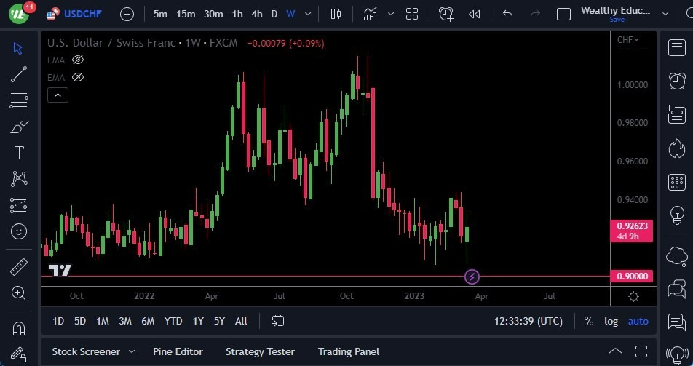Set date range to 1D
The image size is (693, 366).
(58, 321)
